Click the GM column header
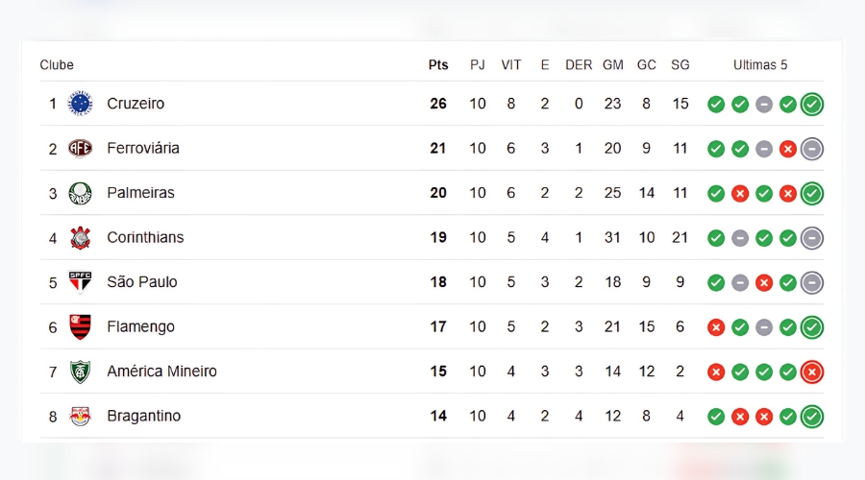The width and height of the screenshot is (865, 480). (x=613, y=65)
